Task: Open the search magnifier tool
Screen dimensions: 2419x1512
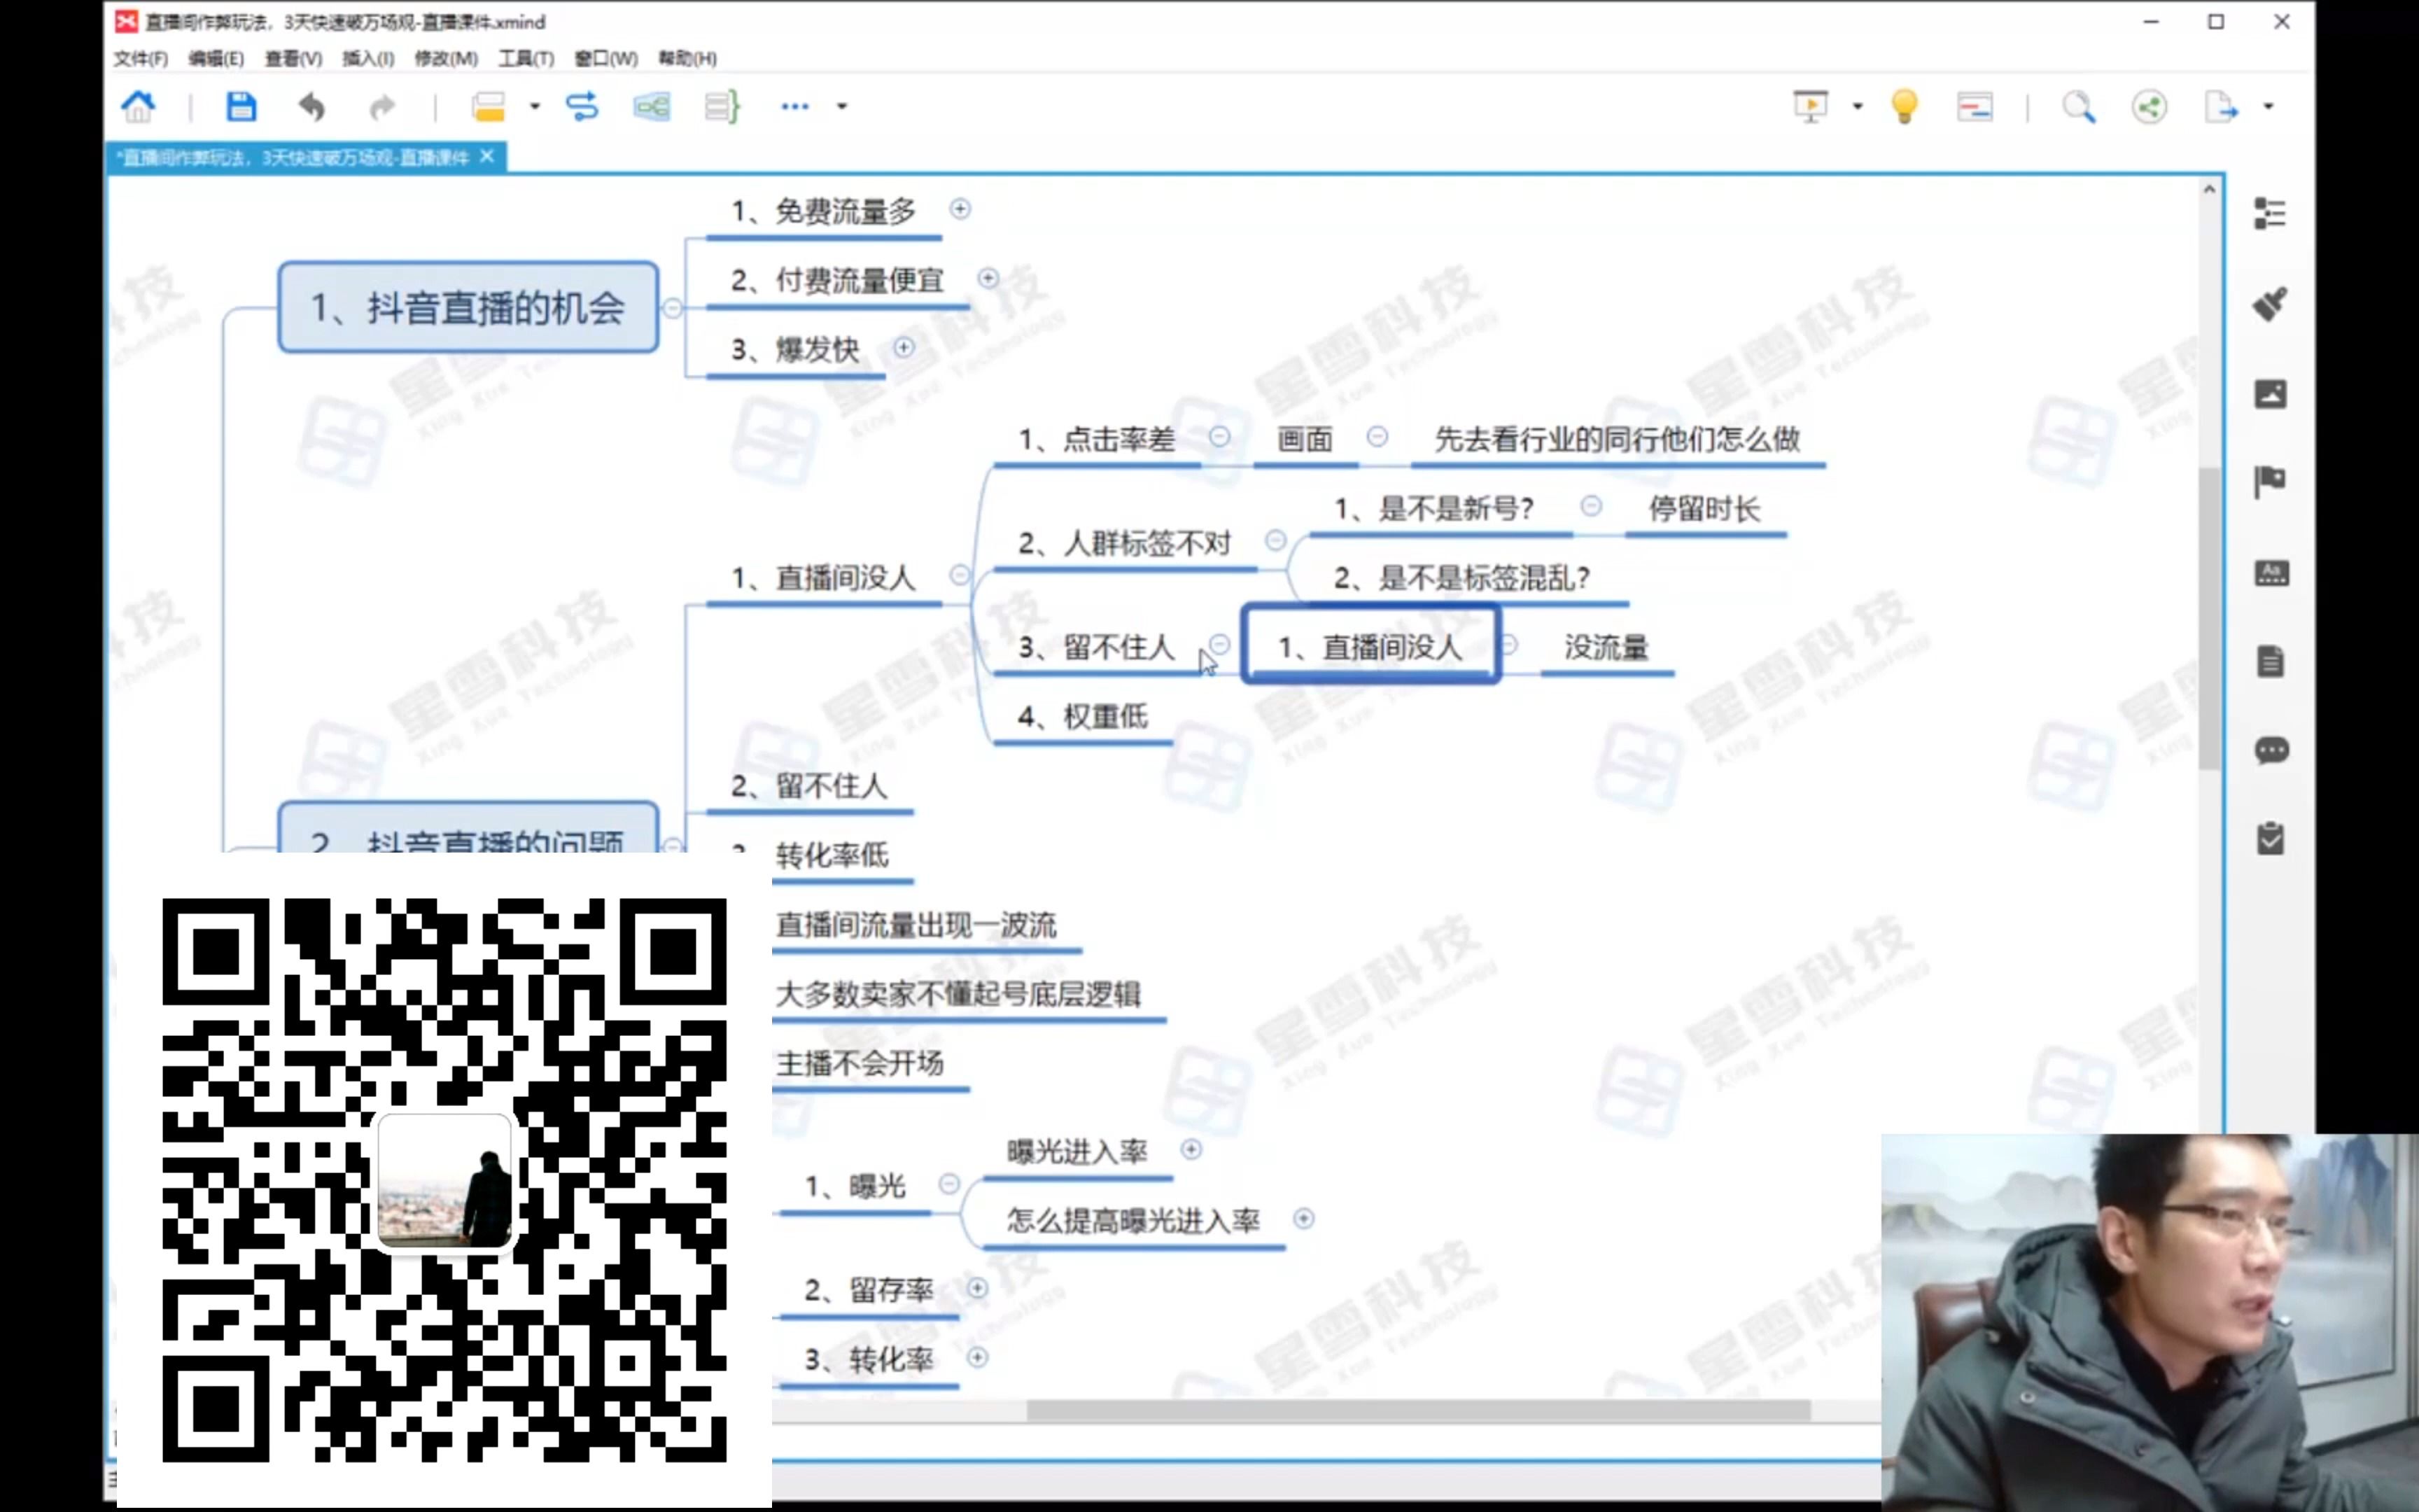Action: 2079,106
